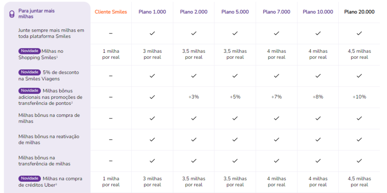Click Plano 7.000 checkmark for bônus na compra de milhas

pos(277,118)
